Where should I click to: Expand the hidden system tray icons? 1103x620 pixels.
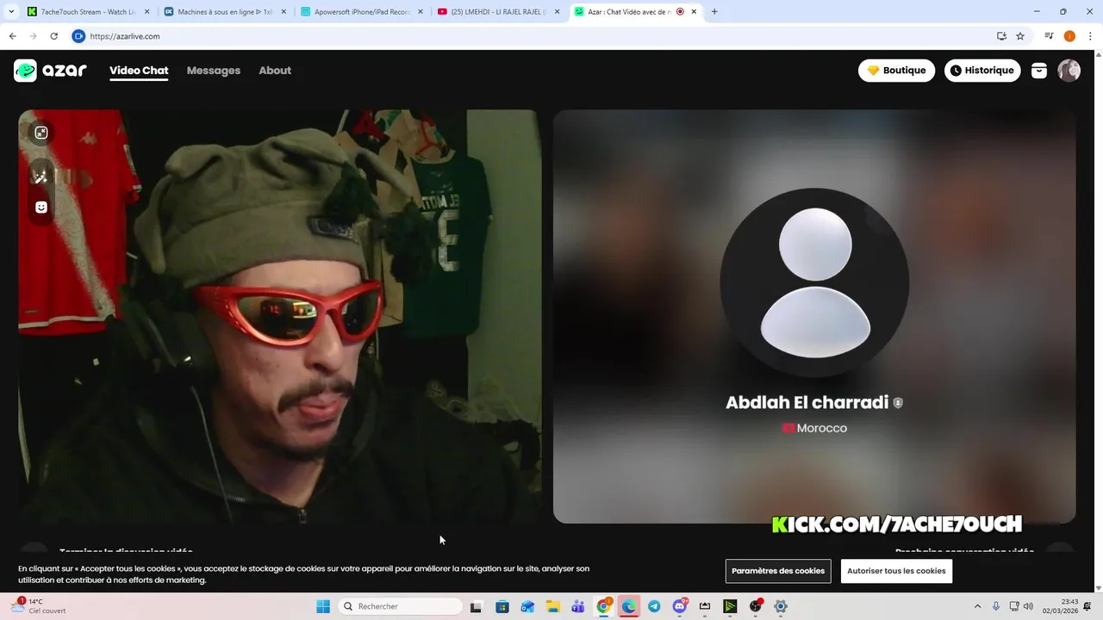coord(977,606)
